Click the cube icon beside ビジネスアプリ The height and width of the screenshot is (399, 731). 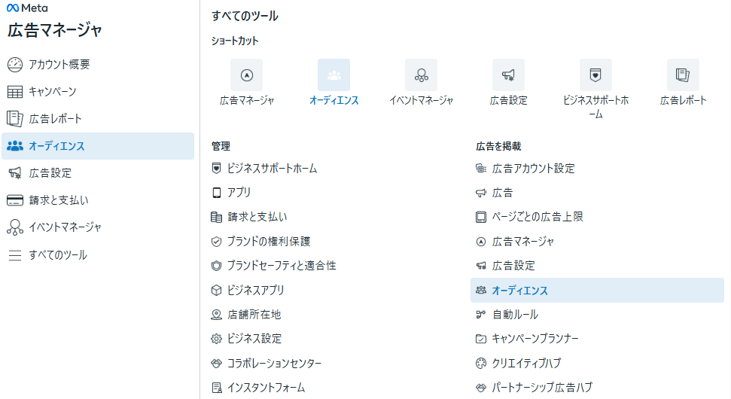pyautogui.click(x=216, y=290)
